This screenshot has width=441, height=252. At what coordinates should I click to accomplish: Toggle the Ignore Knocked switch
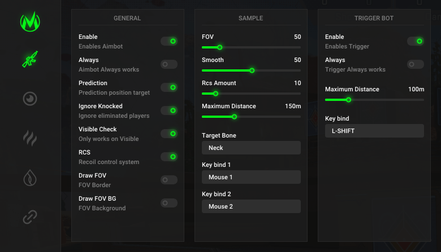tap(169, 110)
